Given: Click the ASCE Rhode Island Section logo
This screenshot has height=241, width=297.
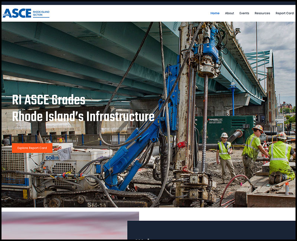Looking at the screenshot, I should point(26,13).
